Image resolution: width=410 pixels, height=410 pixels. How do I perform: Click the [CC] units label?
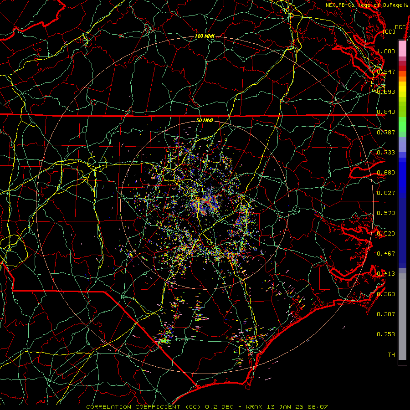[389, 31]
